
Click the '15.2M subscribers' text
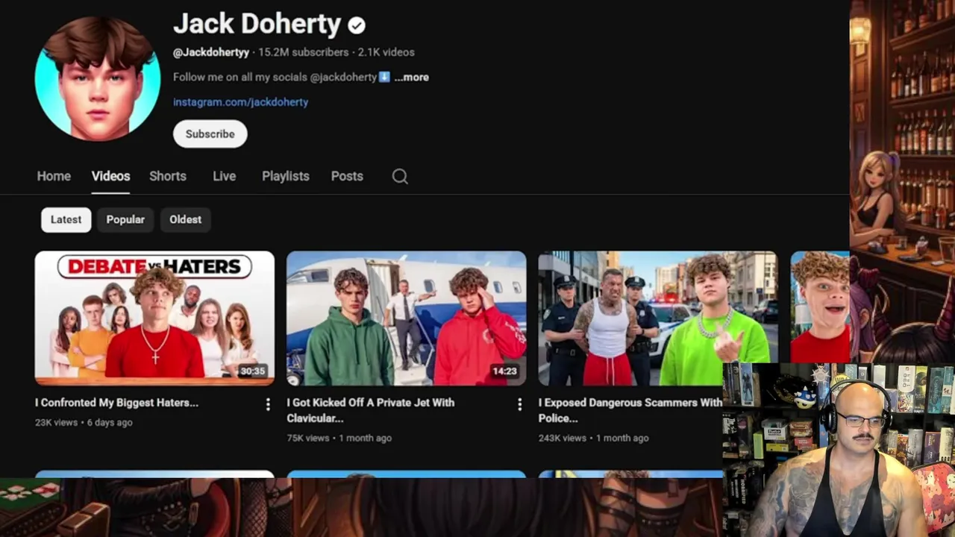pyautogui.click(x=303, y=52)
